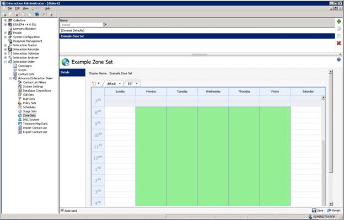Select Timezone Map Data icon
Viewport: 344px width, 220px height.
tap(20, 124)
